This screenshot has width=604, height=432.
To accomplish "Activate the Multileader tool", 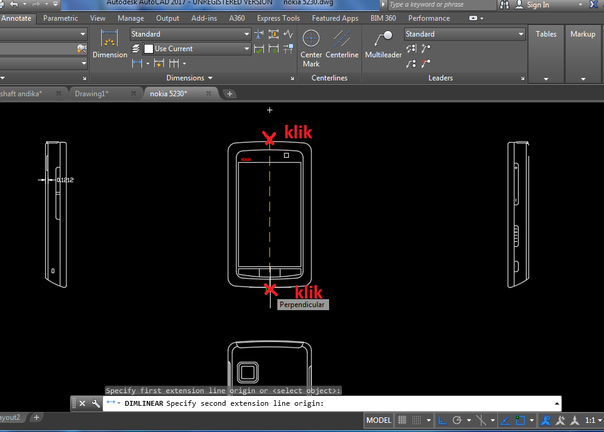I will tap(383, 44).
